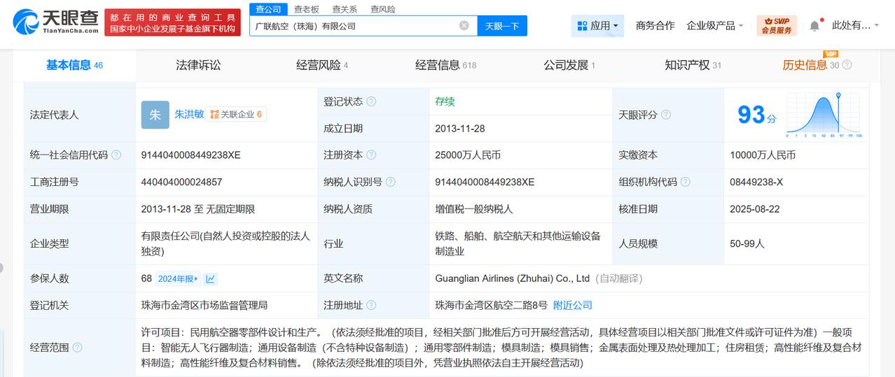Open legal representative 朱洪敏 link

189,114
